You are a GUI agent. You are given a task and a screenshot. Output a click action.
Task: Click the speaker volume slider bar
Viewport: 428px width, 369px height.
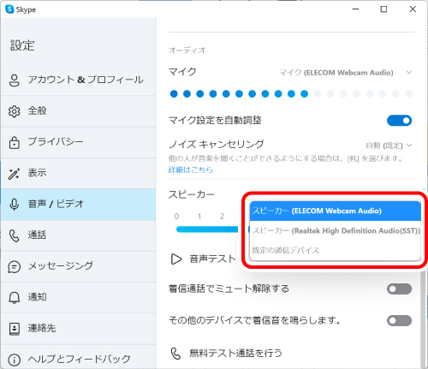(x=207, y=229)
